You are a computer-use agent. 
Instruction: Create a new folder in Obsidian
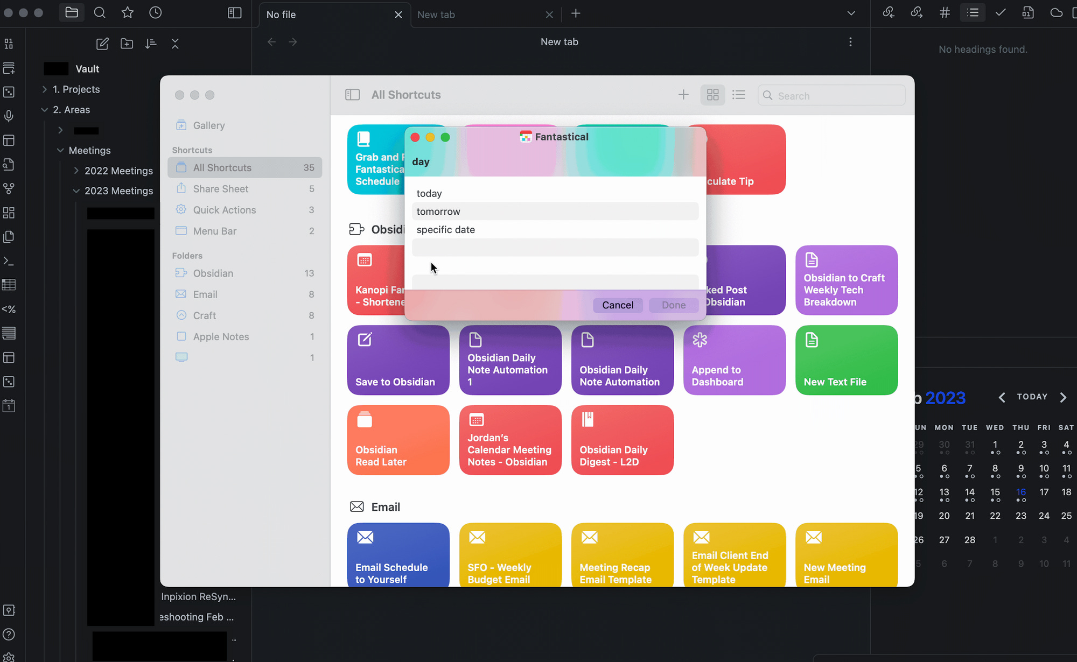127,44
